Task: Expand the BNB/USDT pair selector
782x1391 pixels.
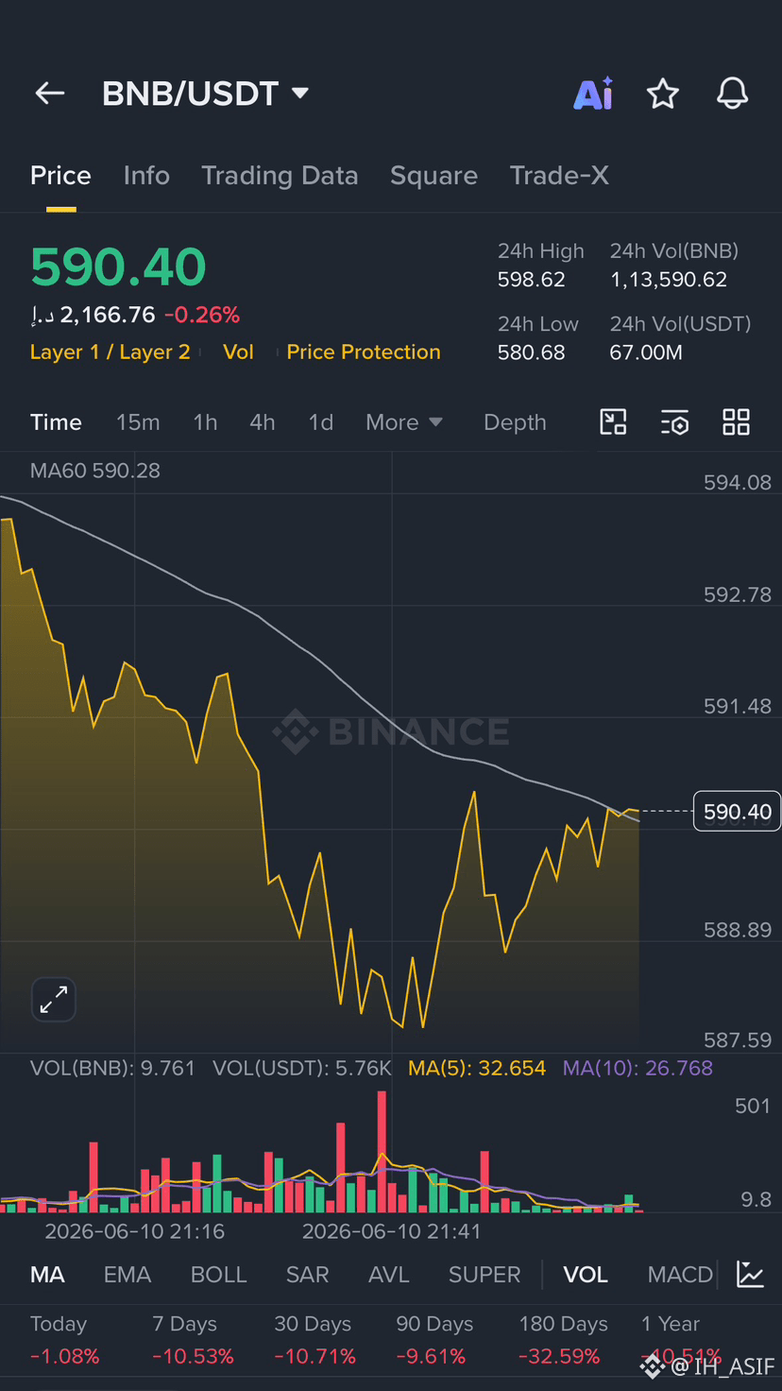Action: click(206, 94)
